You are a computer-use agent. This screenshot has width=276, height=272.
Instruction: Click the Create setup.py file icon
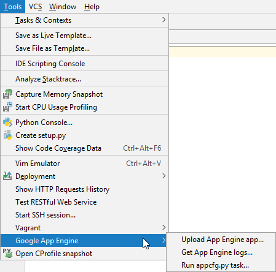7,135
